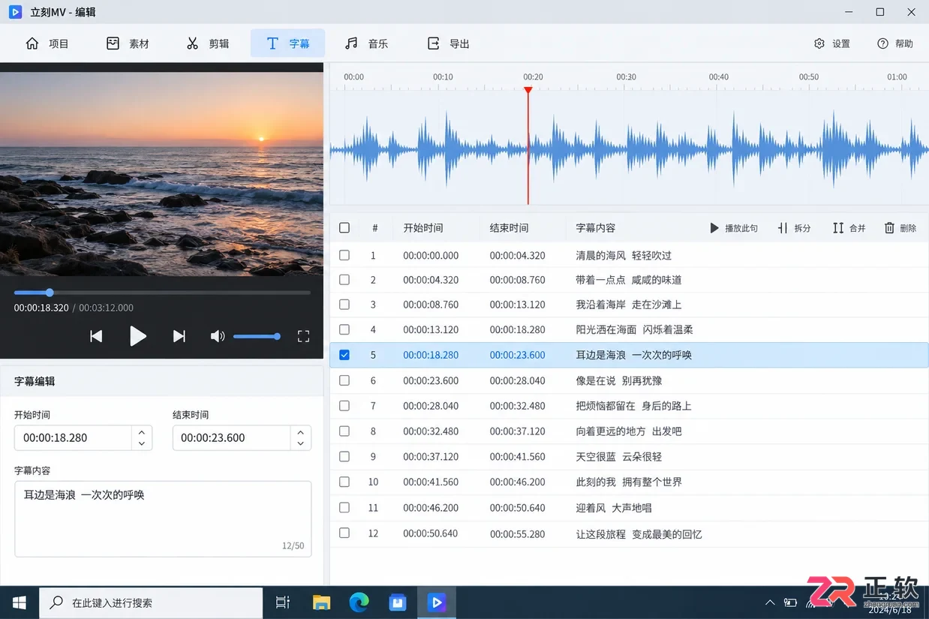Open 设置 settings
The width and height of the screenshot is (929, 619).
tap(832, 44)
